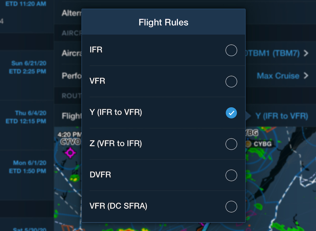
Task: Select the VFR radio circle
Action: [x=231, y=81]
